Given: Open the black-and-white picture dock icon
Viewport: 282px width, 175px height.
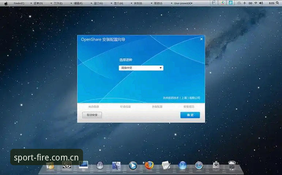Looking at the screenshot, I should [x=67, y=165].
